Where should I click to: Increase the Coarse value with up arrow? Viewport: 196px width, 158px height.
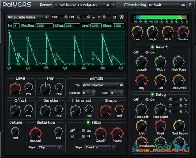93,92
